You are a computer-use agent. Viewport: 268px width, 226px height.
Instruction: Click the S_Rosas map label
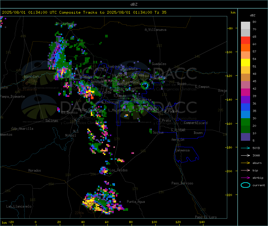120,96
